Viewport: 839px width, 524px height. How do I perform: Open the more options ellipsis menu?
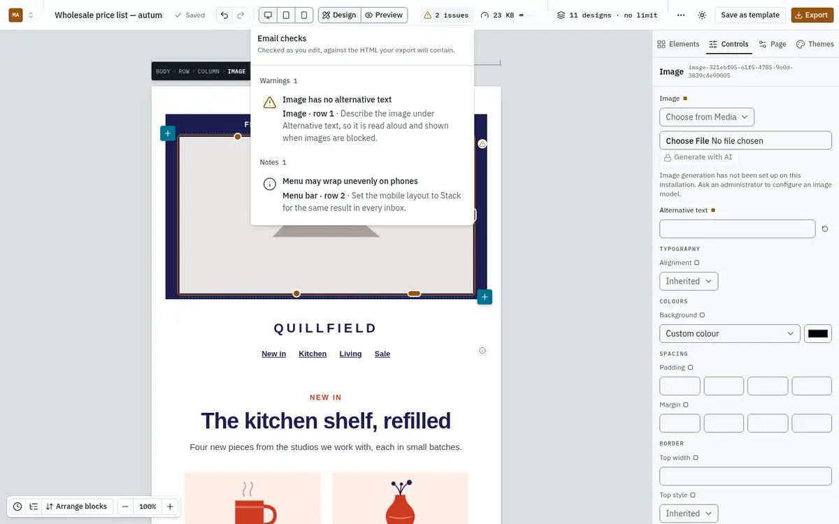point(681,15)
